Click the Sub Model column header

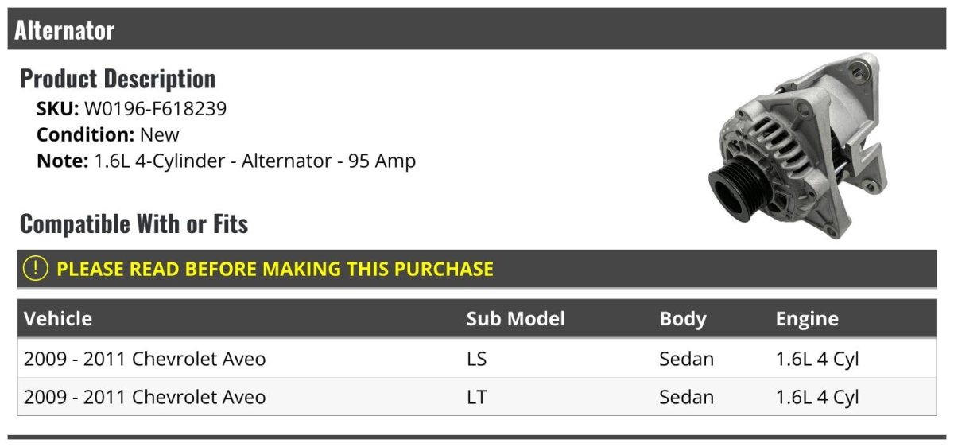click(515, 319)
